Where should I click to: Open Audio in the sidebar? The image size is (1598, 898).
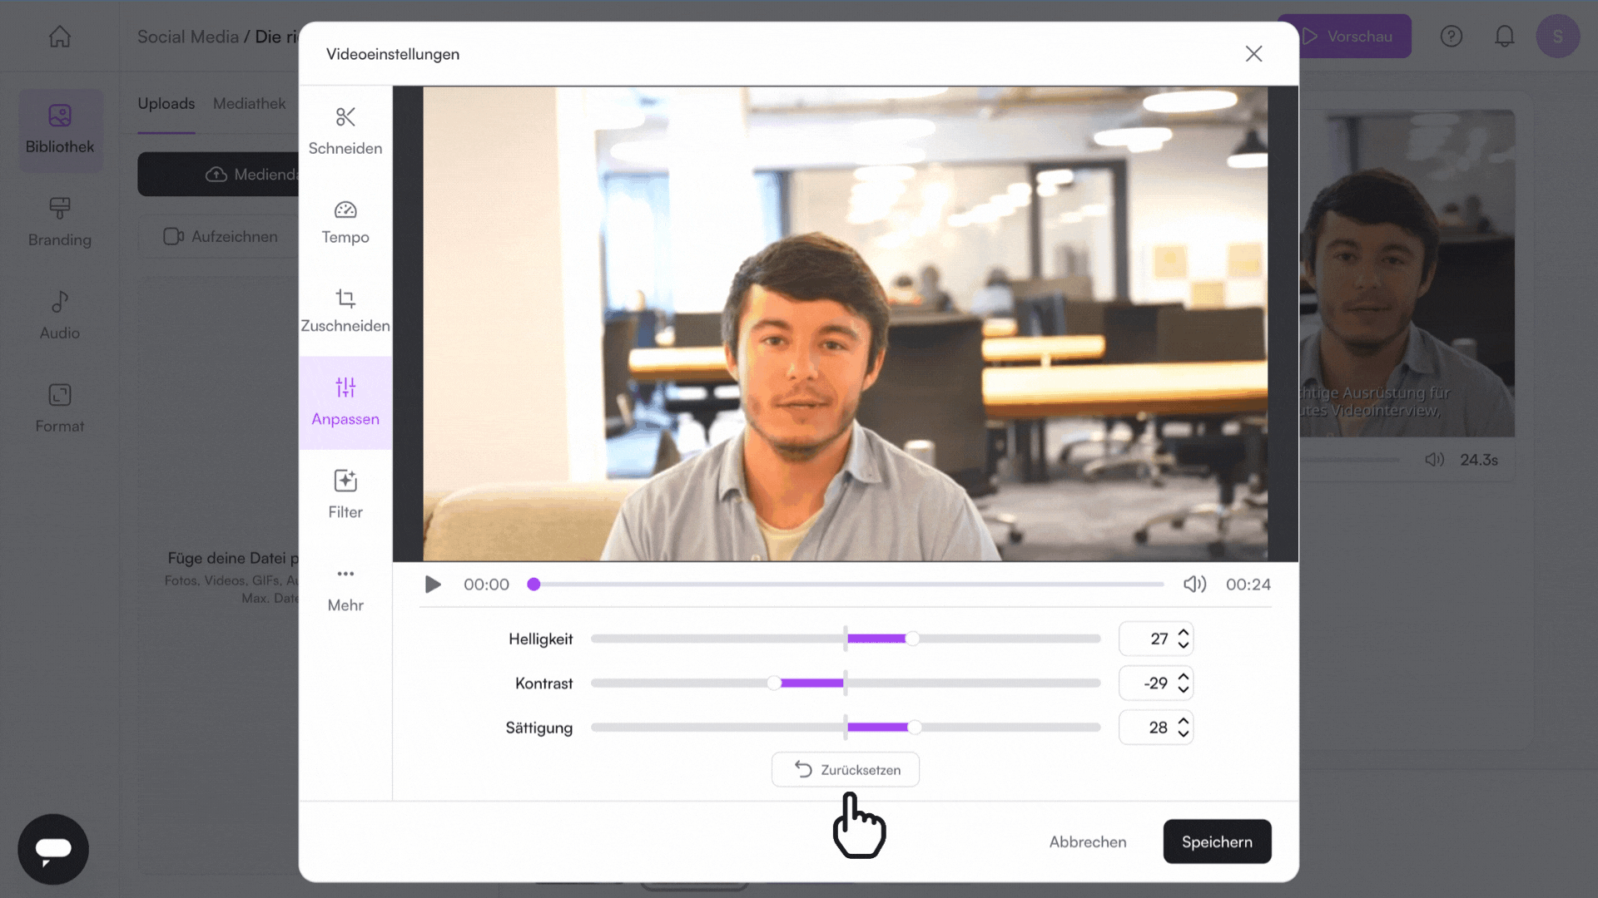pyautogui.click(x=60, y=316)
